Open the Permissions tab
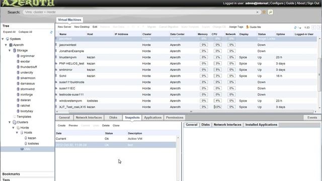 pos(175,118)
